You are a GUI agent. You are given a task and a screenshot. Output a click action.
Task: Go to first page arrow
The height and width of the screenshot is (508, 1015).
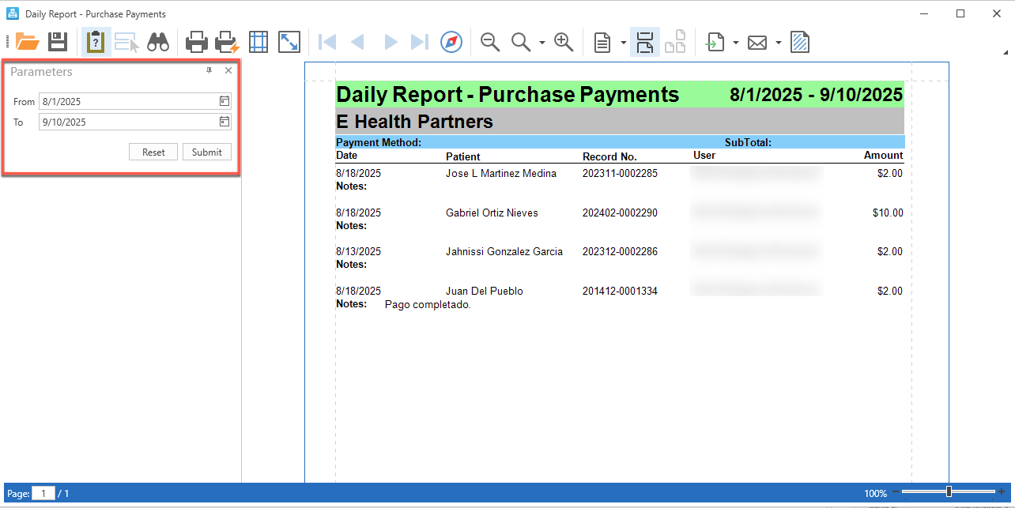pos(326,42)
